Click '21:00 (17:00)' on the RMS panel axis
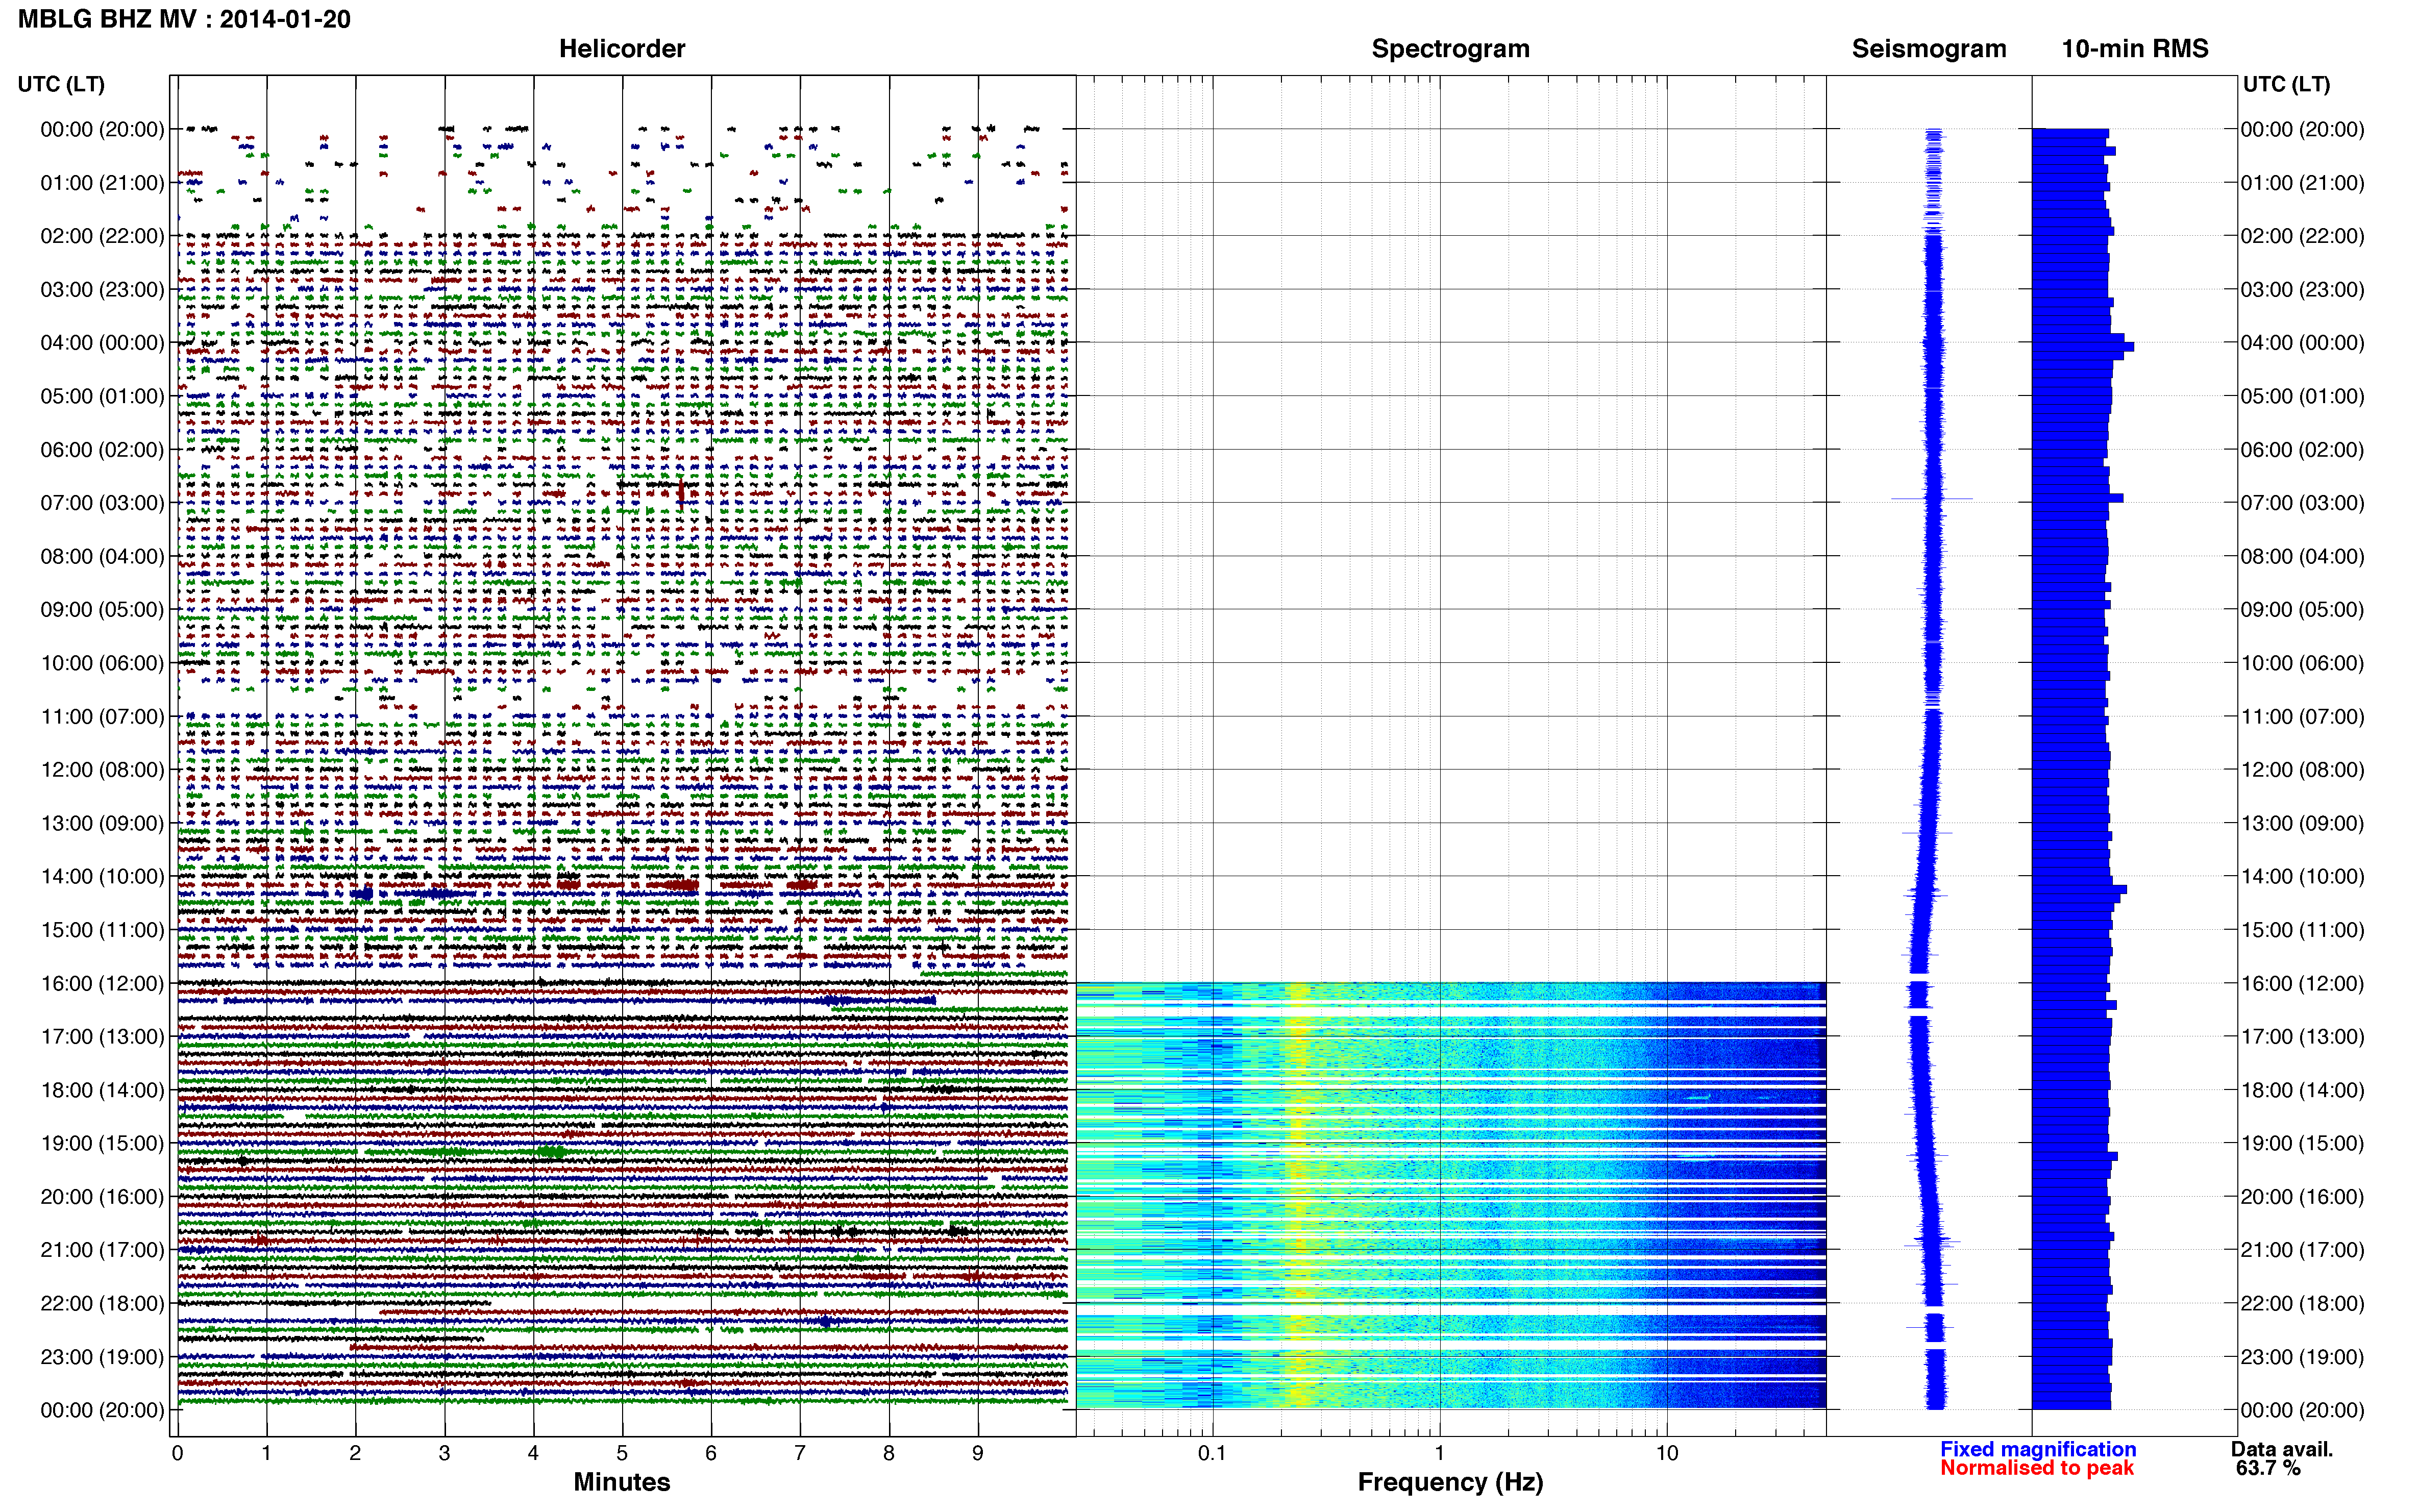This screenshot has height=1512, width=2419. click(x=2302, y=1250)
